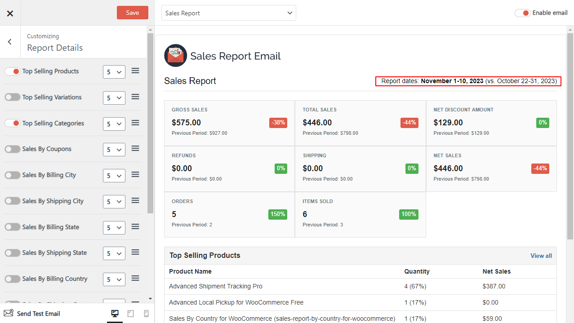
Task: Go back using the left chevron arrow
Action: (x=10, y=42)
